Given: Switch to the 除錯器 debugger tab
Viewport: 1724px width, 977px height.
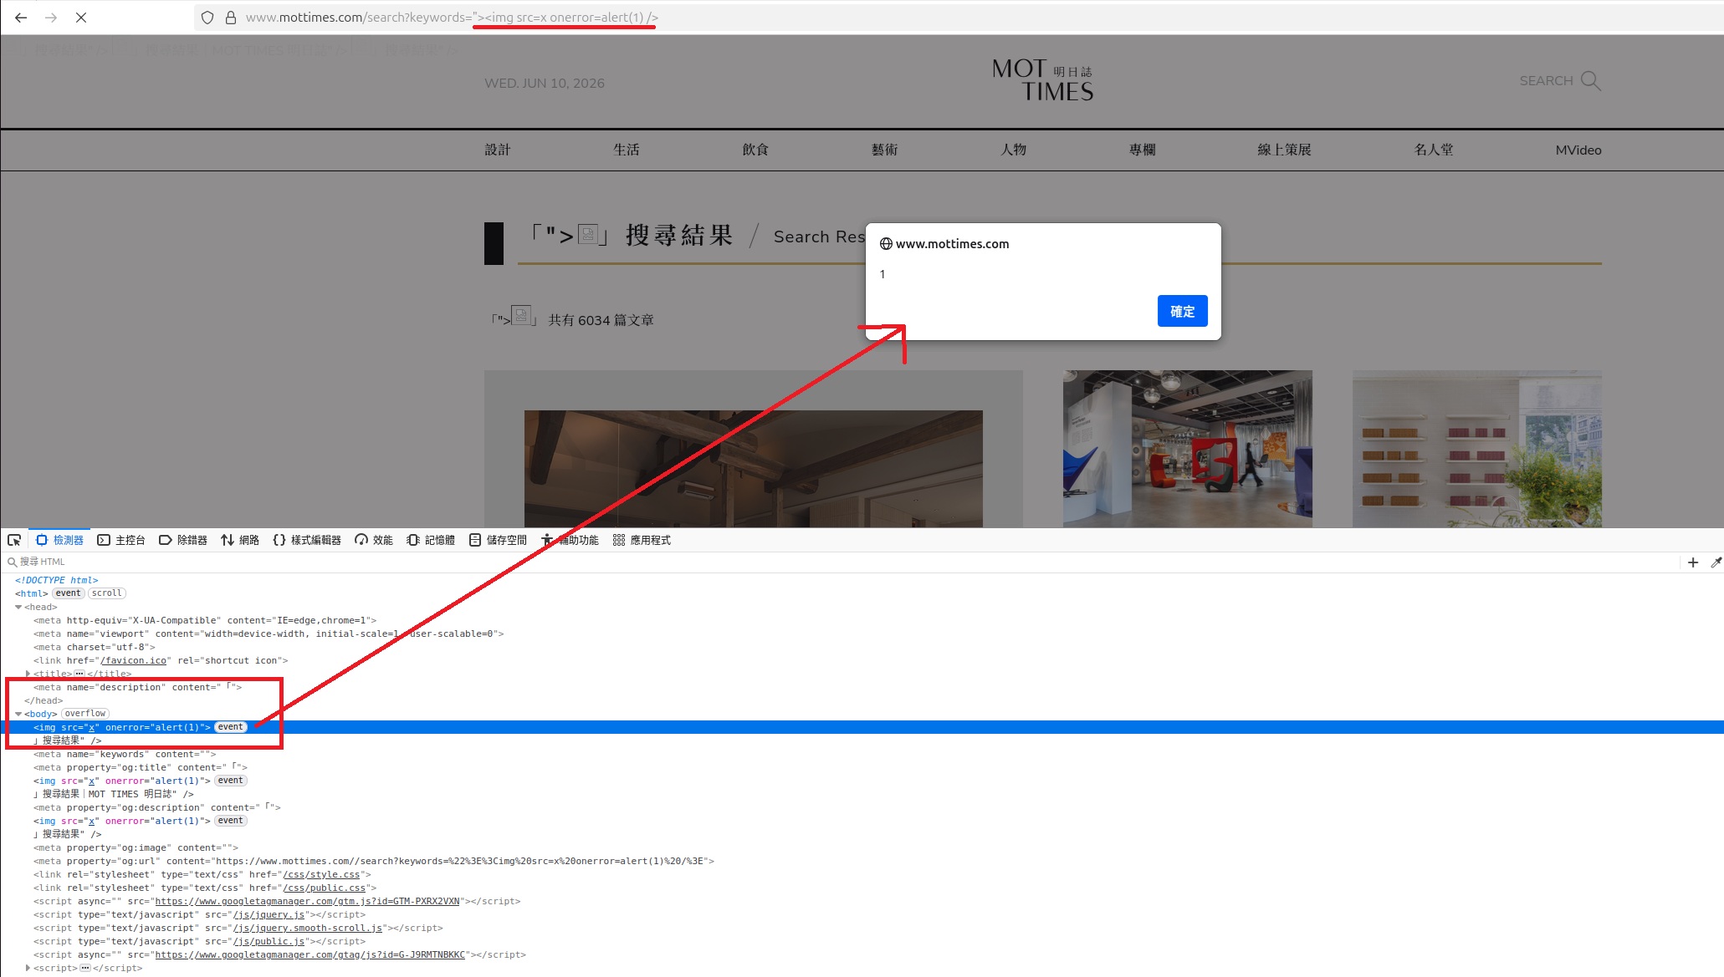Looking at the screenshot, I should [183, 540].
